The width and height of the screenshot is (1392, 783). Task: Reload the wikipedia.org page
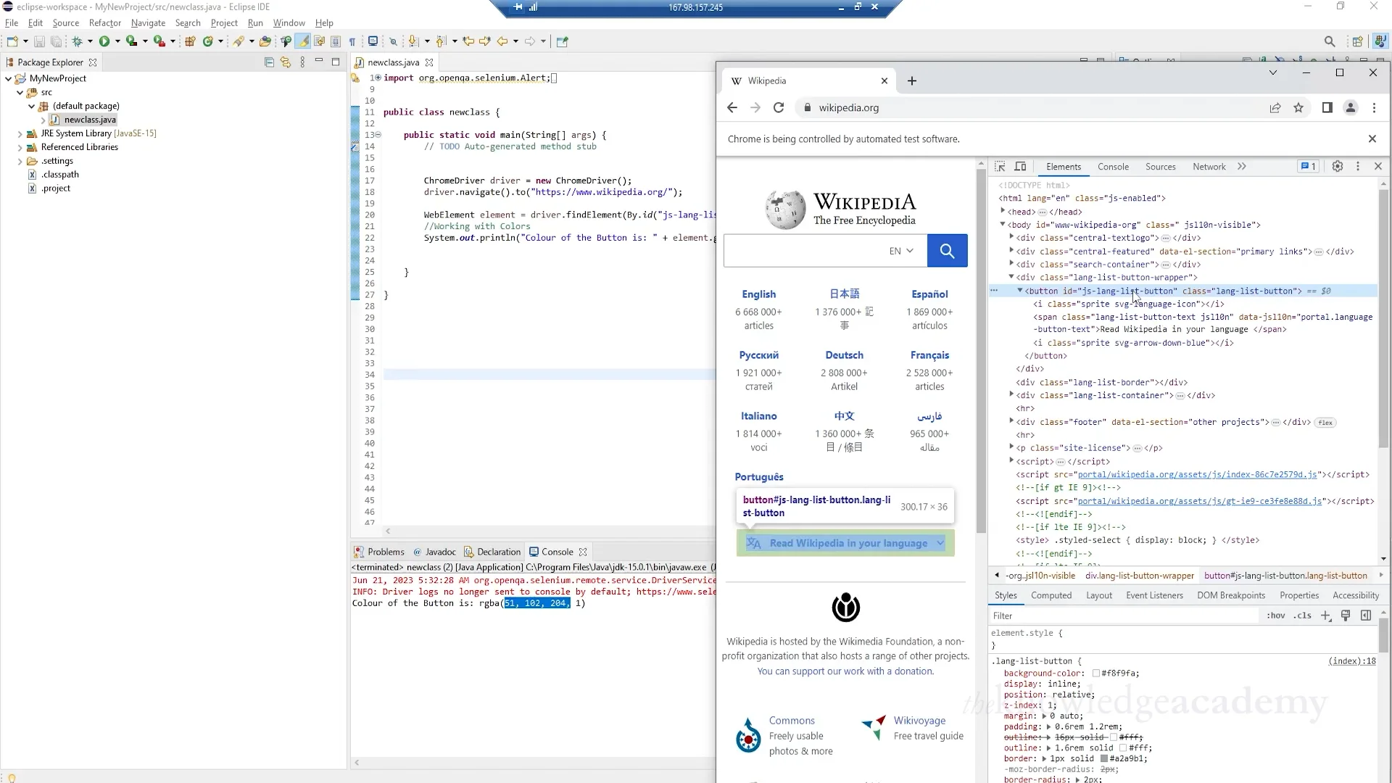[x=779, y=108]
